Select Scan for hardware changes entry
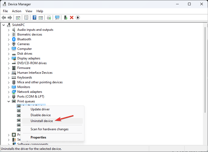Viewport: 208px width, 152px height. [52, 129]
